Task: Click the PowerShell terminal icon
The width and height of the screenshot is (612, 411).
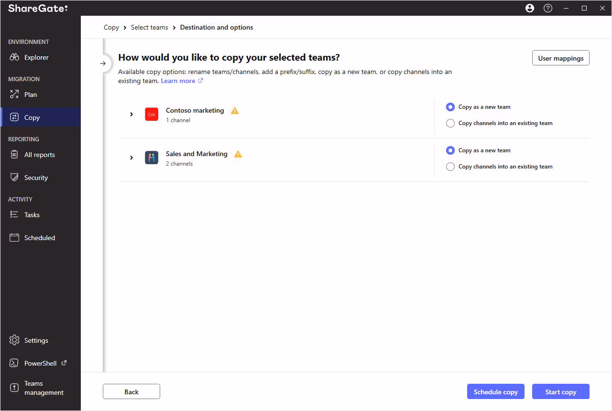Action: coord(14,363)
